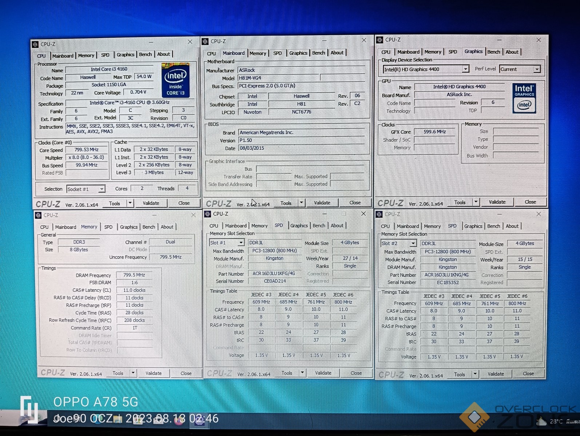Click Validate in the motherboard window

[x=322, y=203]
